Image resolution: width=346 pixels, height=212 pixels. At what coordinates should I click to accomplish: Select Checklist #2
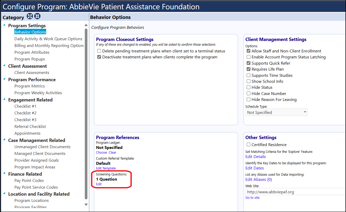tap(25, 113)
